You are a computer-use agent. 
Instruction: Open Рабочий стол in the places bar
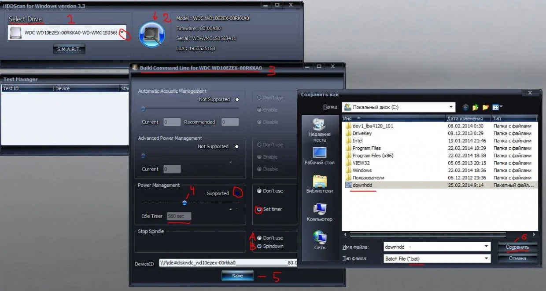click(x=320, y=156)
